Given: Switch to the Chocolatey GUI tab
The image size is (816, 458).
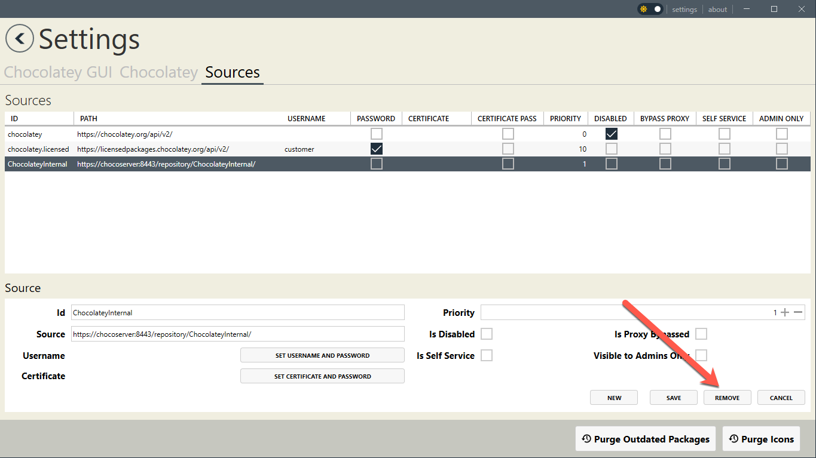Looking at the screenshot, I should 58,72.
